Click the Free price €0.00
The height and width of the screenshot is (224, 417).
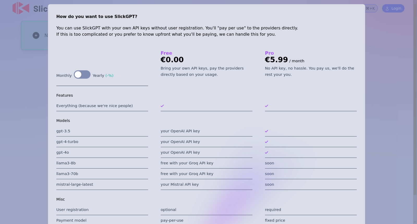pos(172,60)
